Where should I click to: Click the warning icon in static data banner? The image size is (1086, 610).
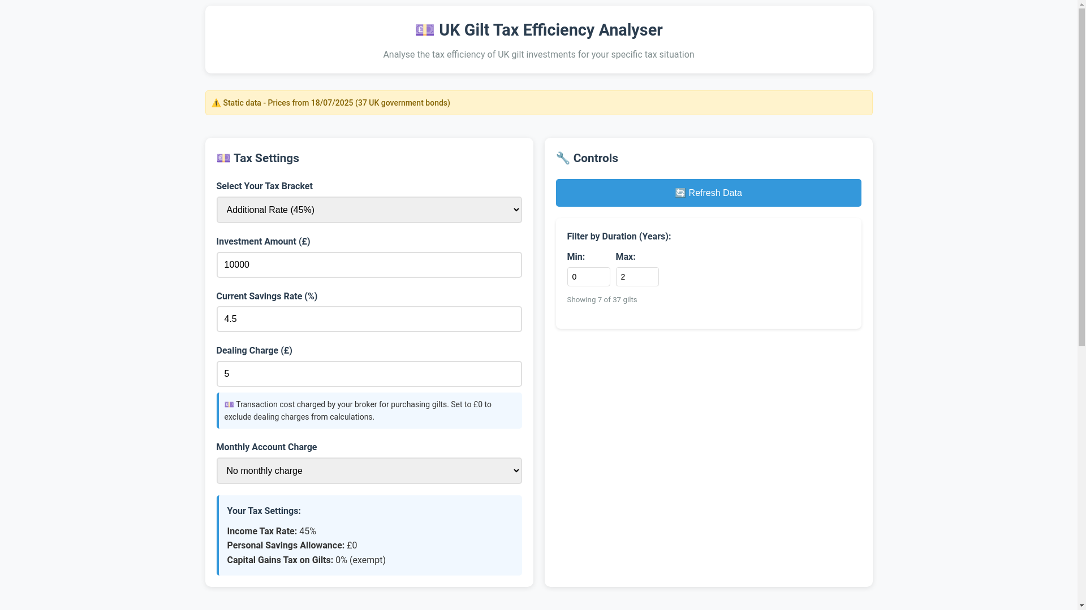point(216,103)
